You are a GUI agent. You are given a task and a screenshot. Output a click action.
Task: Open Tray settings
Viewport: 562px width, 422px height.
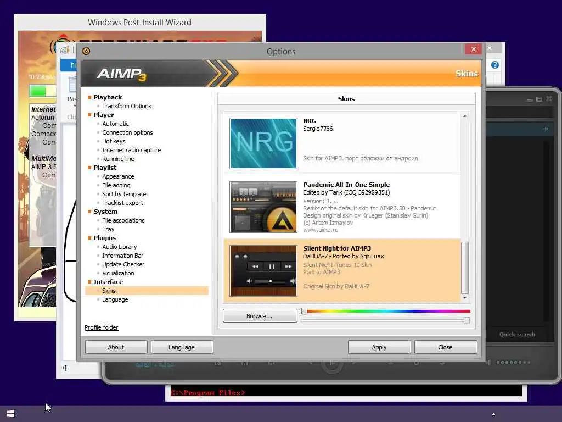click(108, 229)
